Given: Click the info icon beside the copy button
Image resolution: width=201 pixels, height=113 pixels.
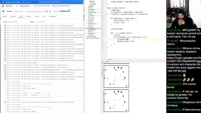Looking at the screenshot, I should (50, 11).
